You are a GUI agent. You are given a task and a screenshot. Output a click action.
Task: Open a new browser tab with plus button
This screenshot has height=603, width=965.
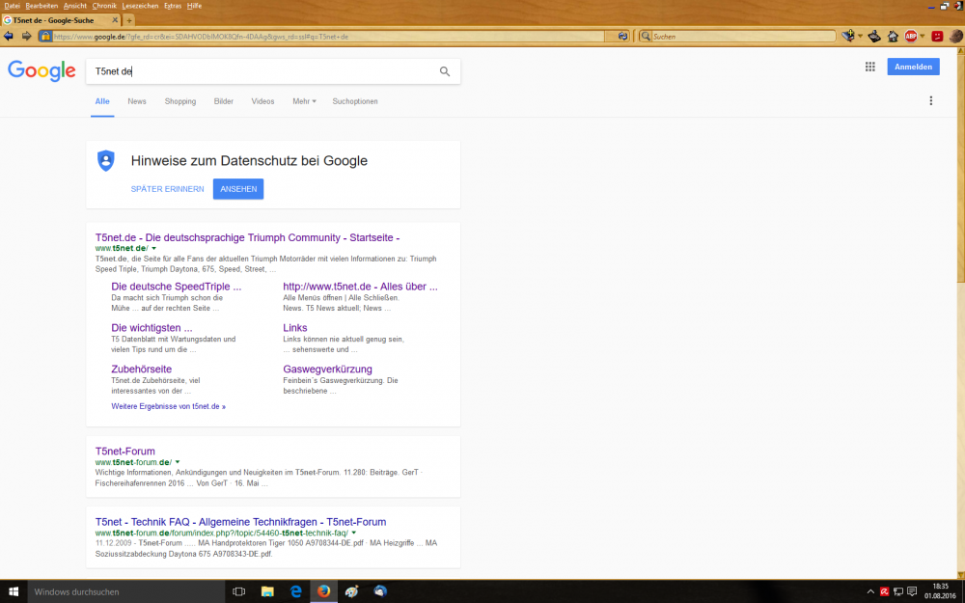129,20
